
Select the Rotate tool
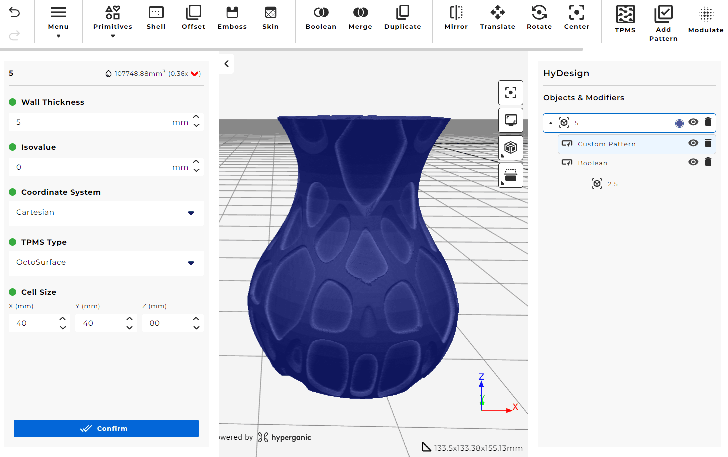point(539,18)
